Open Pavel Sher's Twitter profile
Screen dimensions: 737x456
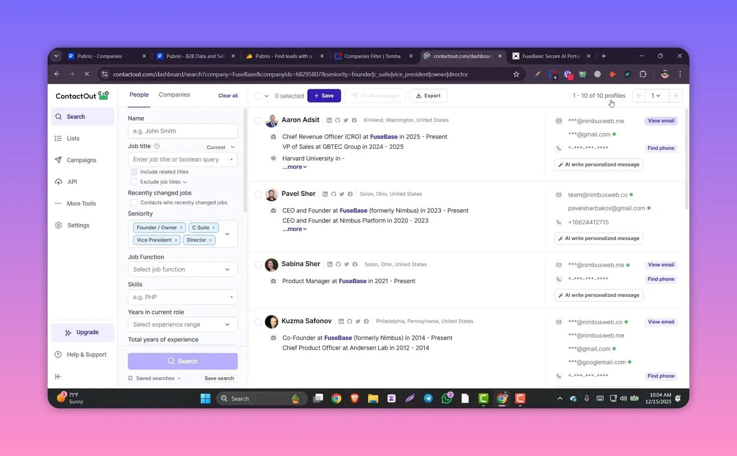click(342, 194)
